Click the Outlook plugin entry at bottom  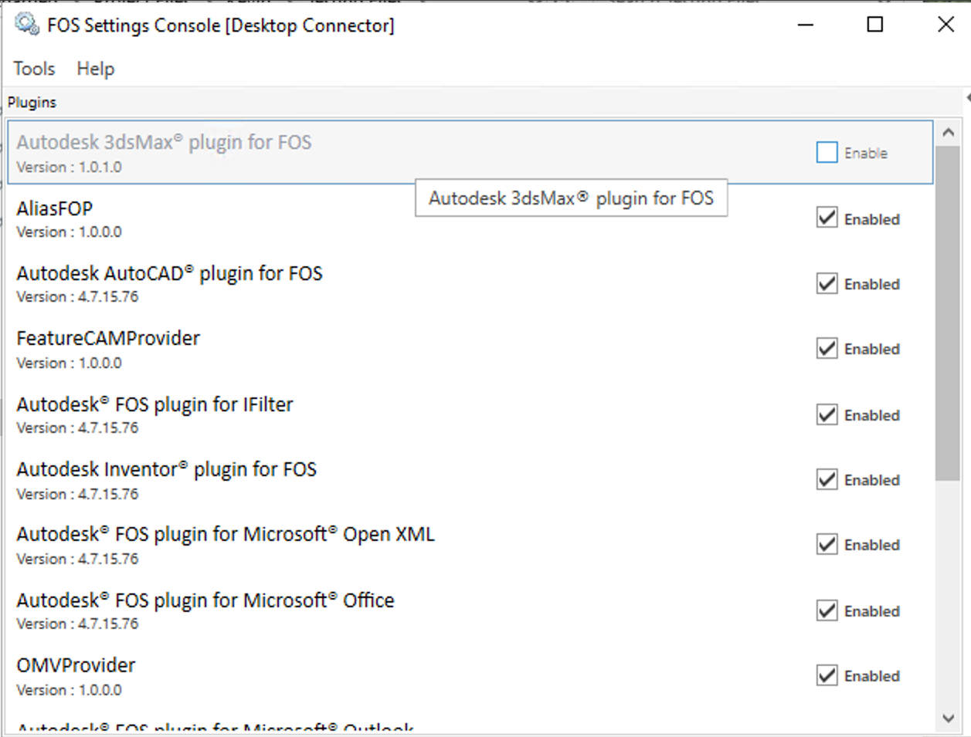[216, 728]
